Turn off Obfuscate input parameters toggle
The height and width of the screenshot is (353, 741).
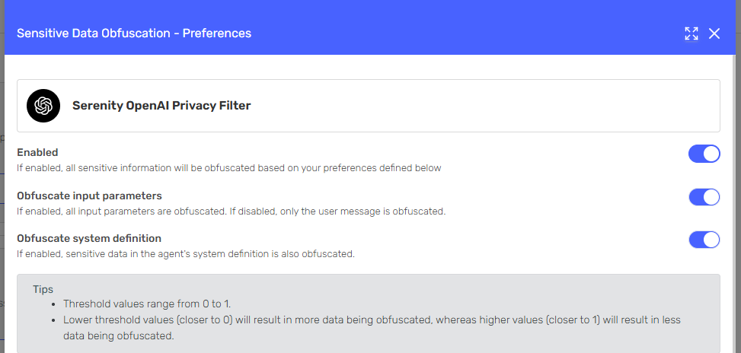[x=704, y=197]
